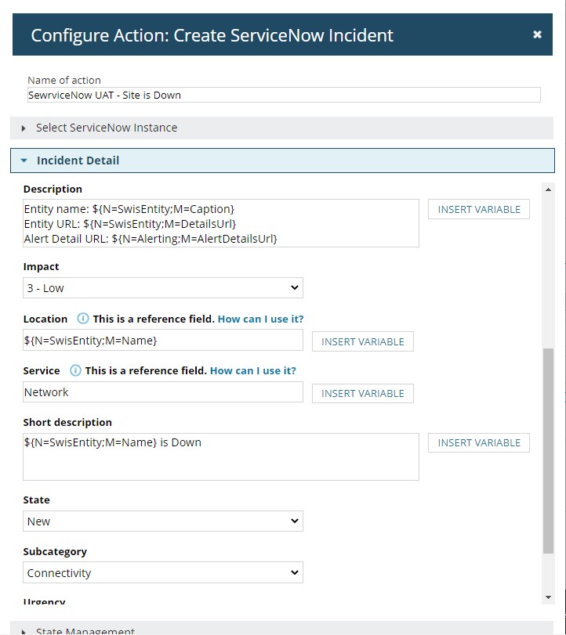Click the scroll down arrow of the scrollbar
This screenshot has width=566, height=635.
pos(548,597)
